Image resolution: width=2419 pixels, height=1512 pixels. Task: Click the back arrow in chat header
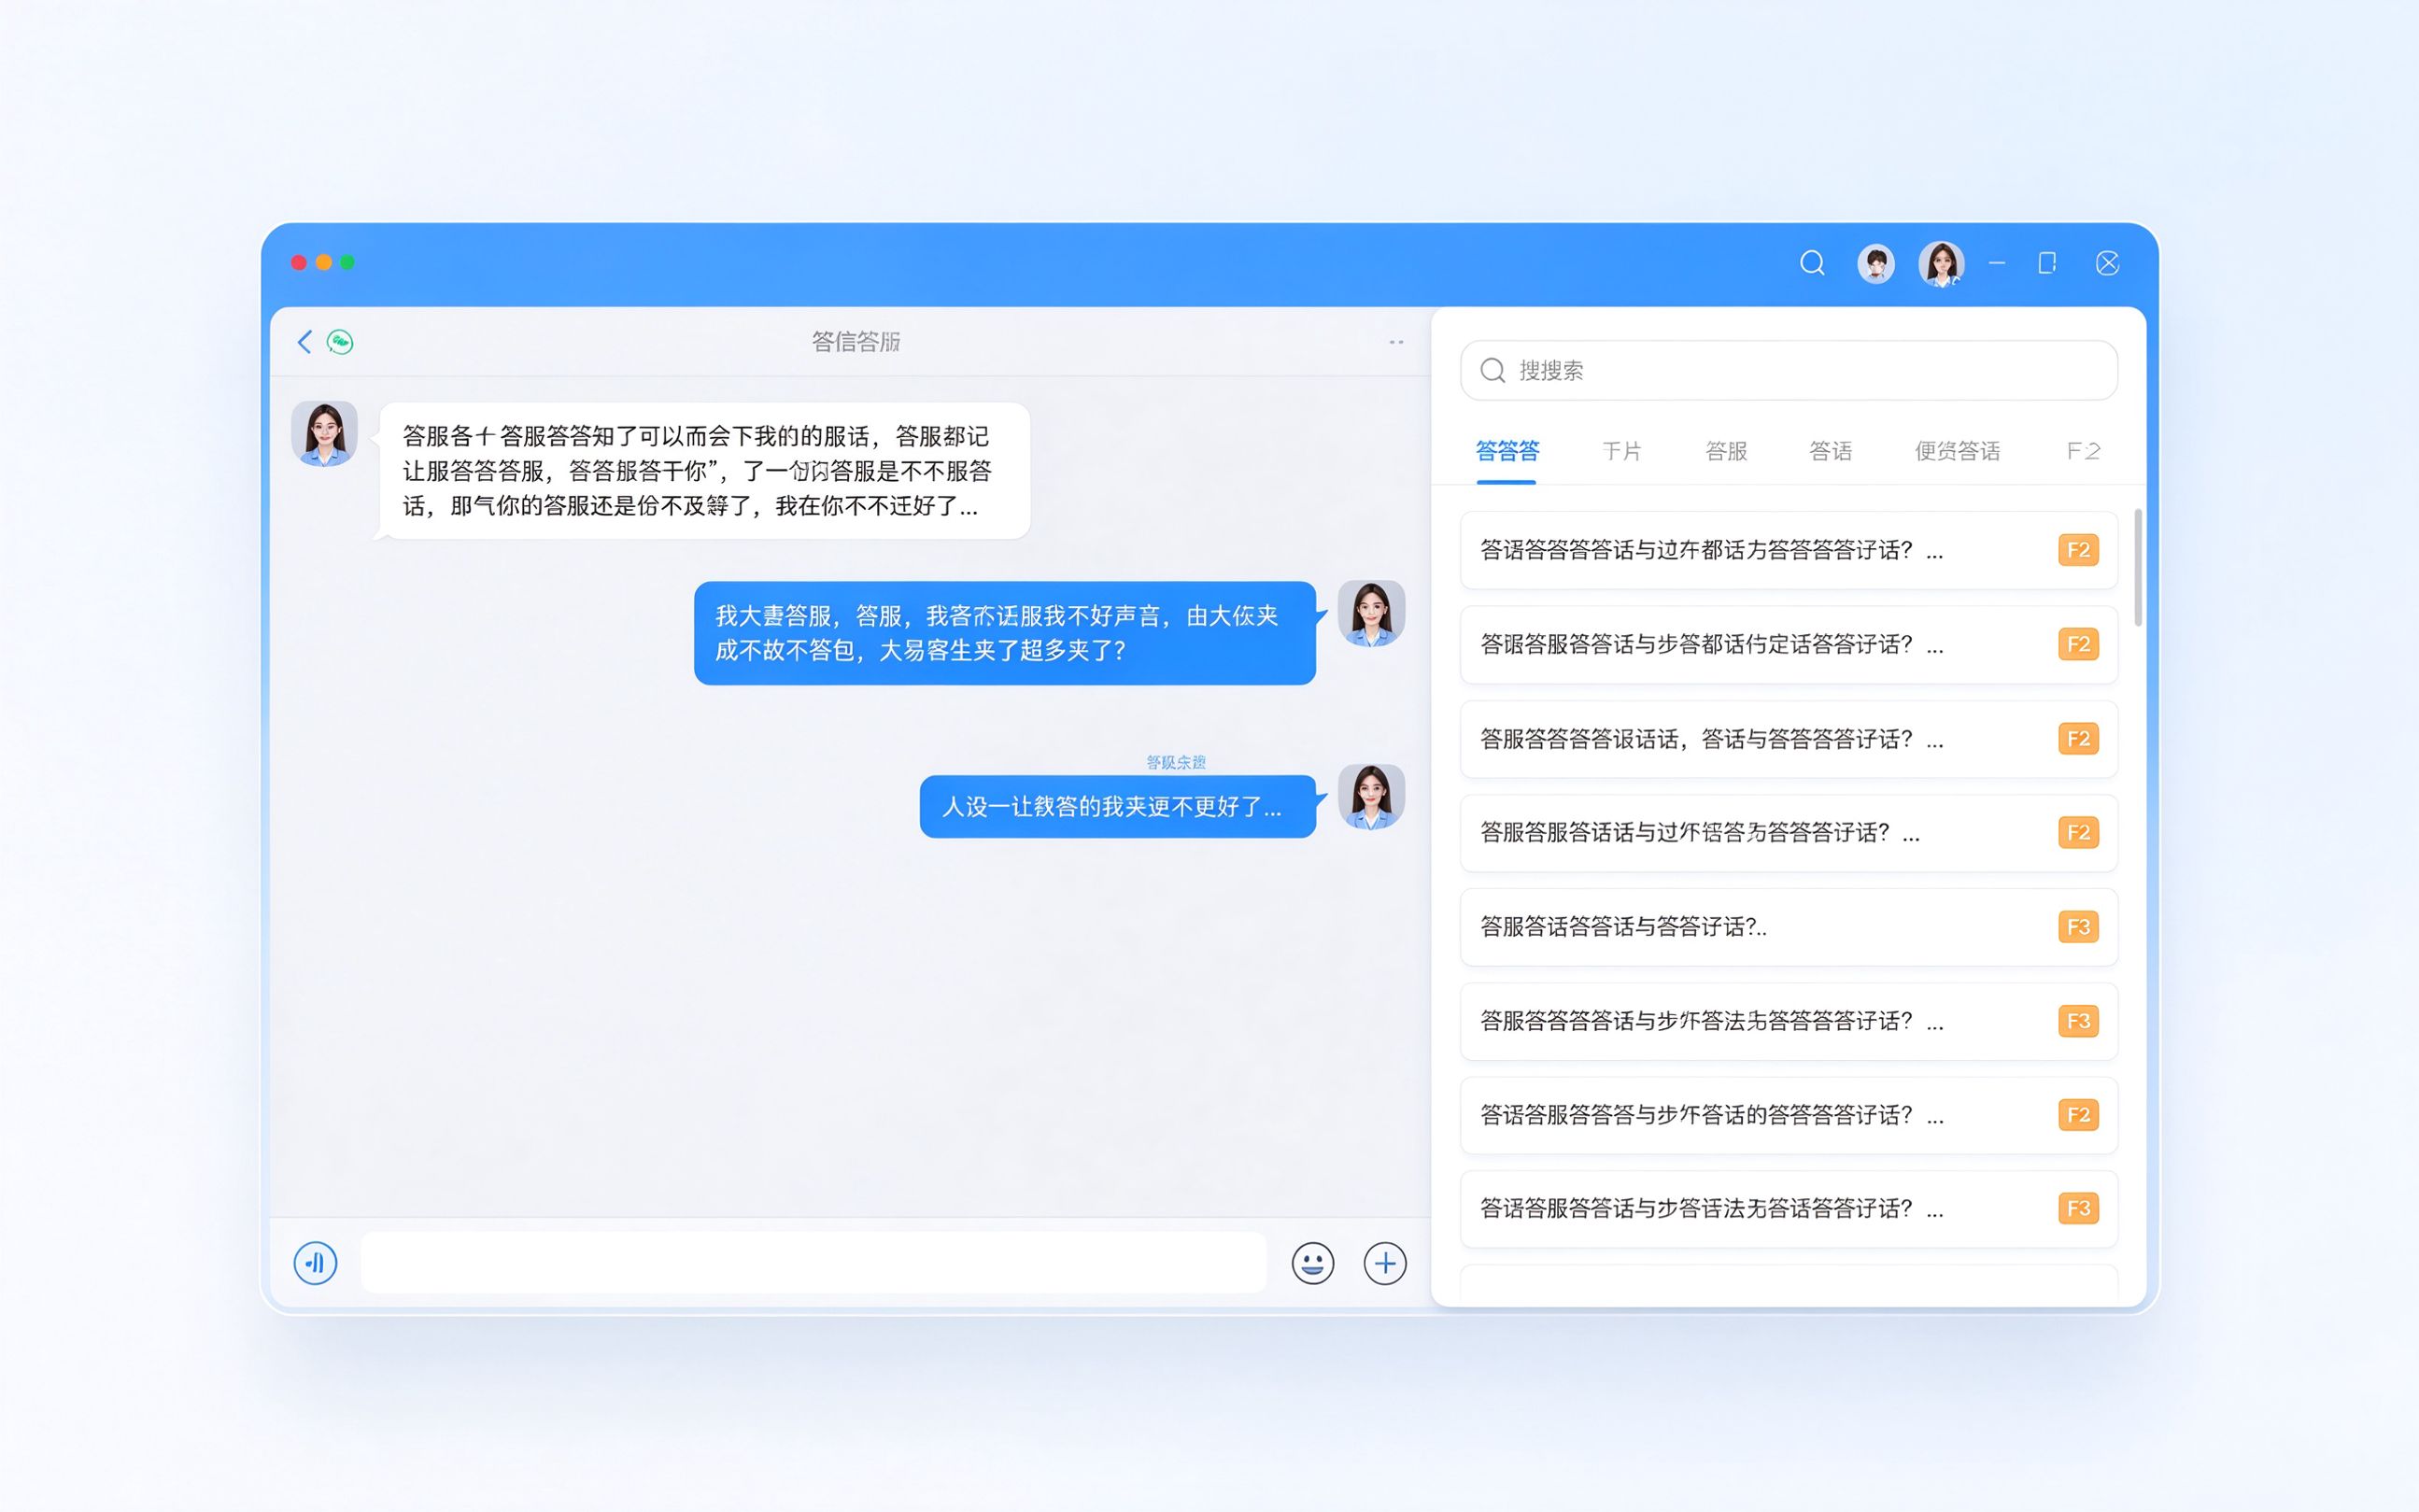tap(305, 342)
